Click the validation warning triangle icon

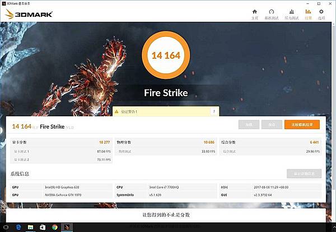116,112
